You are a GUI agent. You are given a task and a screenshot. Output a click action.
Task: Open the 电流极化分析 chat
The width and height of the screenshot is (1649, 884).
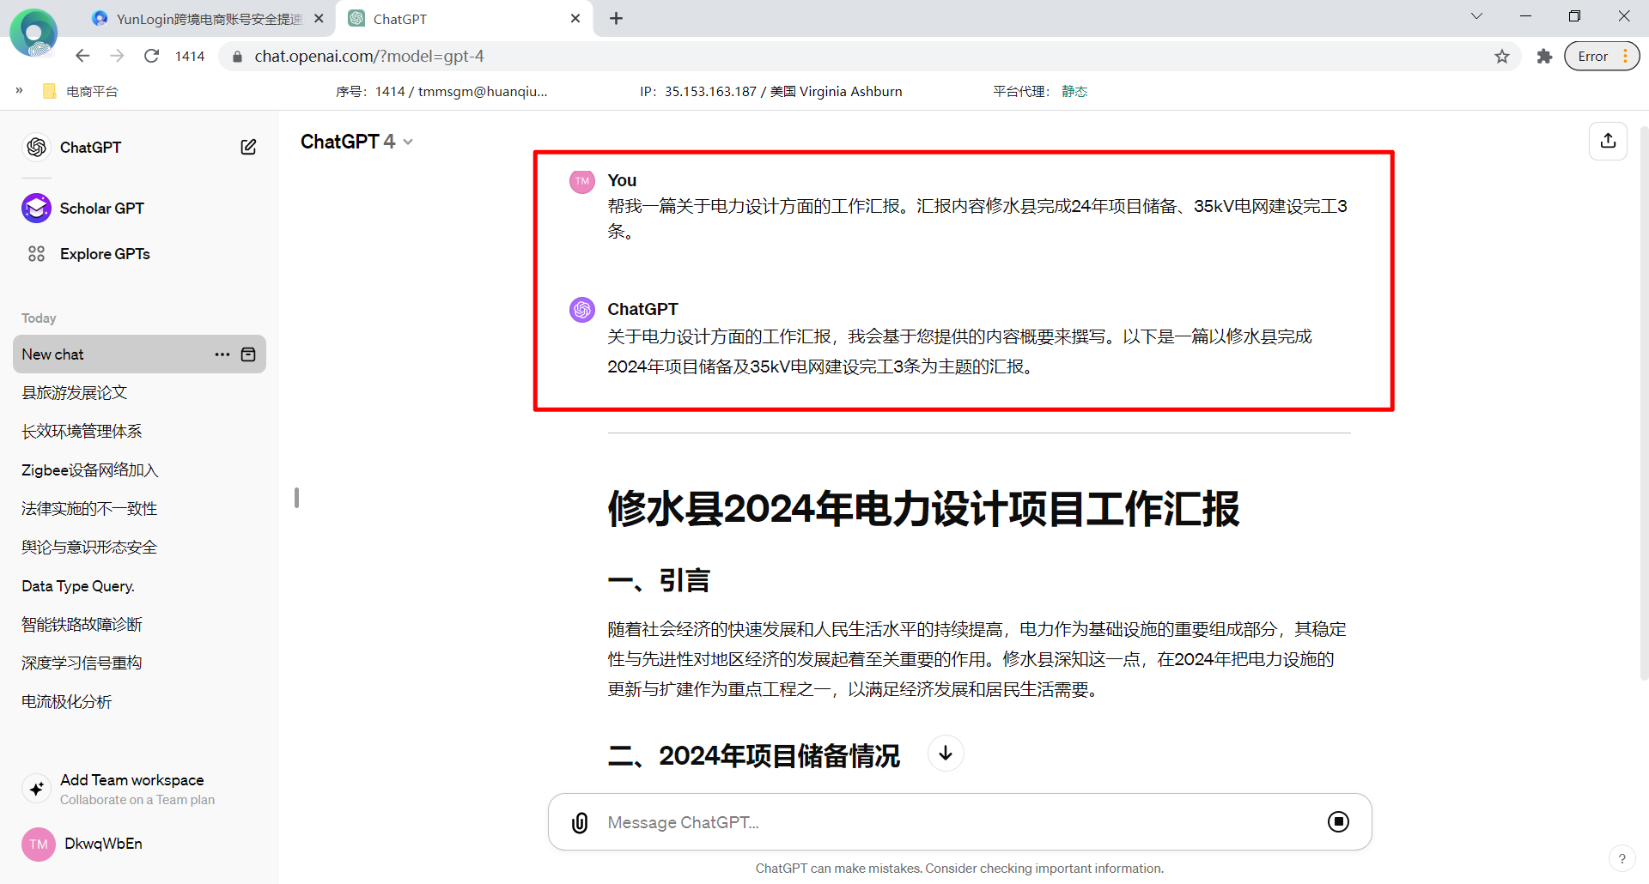pyautogui.click(x=139, y=701)
